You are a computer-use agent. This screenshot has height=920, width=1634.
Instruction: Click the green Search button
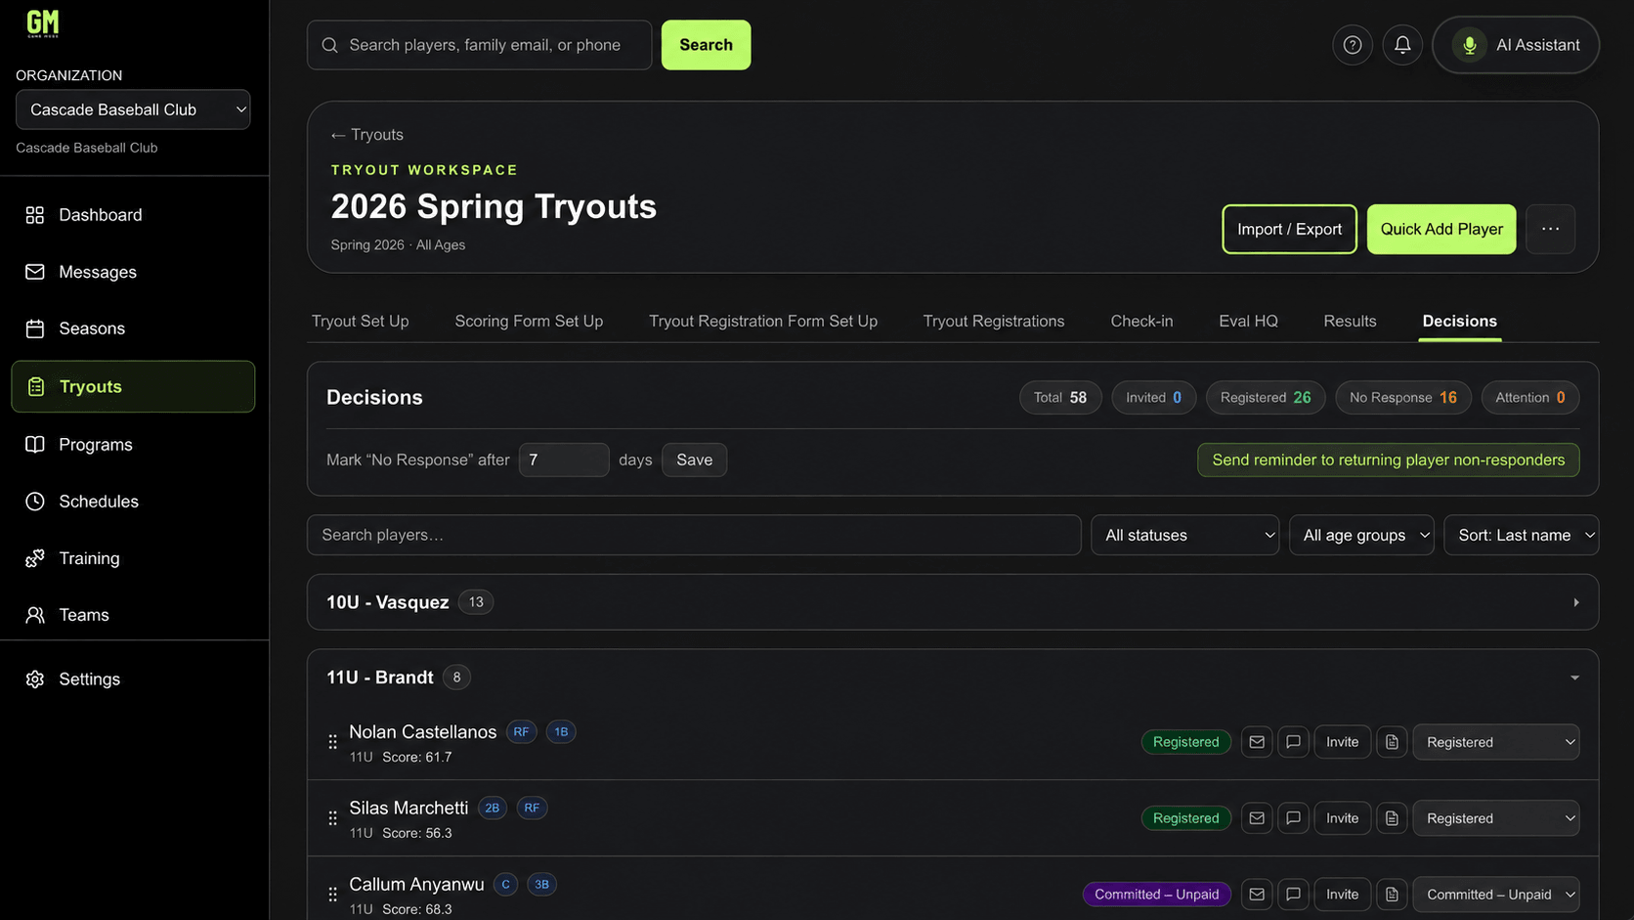pos(706,45)
